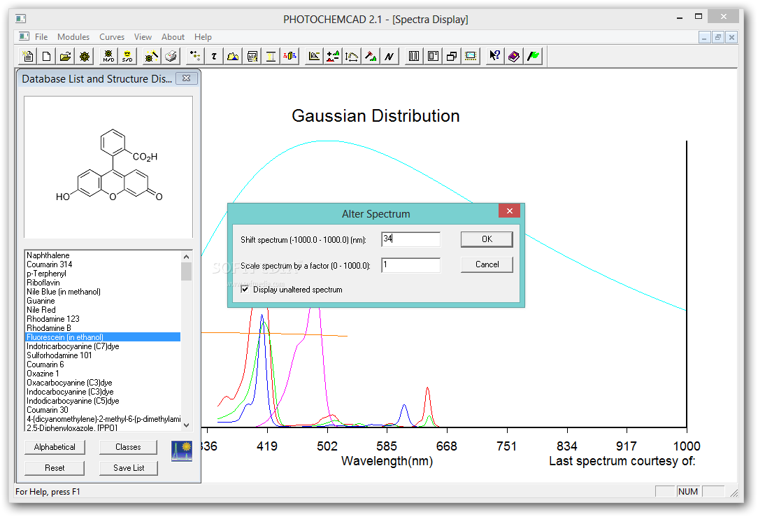Click the panel layout toolbar icon
This screenshot has width=758, height=517.
click(x=433, y=56)
